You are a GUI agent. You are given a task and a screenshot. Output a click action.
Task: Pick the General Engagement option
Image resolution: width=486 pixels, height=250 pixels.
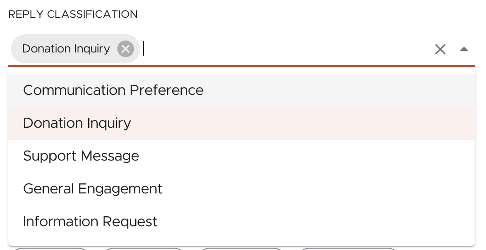tap(93, 189)
